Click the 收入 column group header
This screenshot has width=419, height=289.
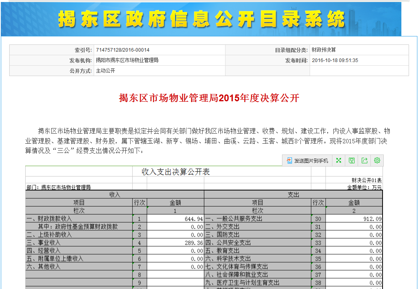[x=115, y=195]
